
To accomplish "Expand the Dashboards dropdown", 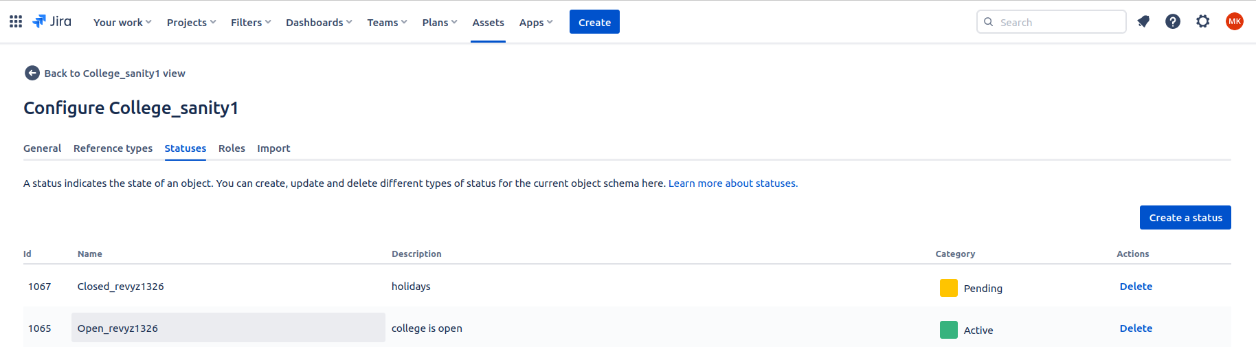I will click(319, 23).
